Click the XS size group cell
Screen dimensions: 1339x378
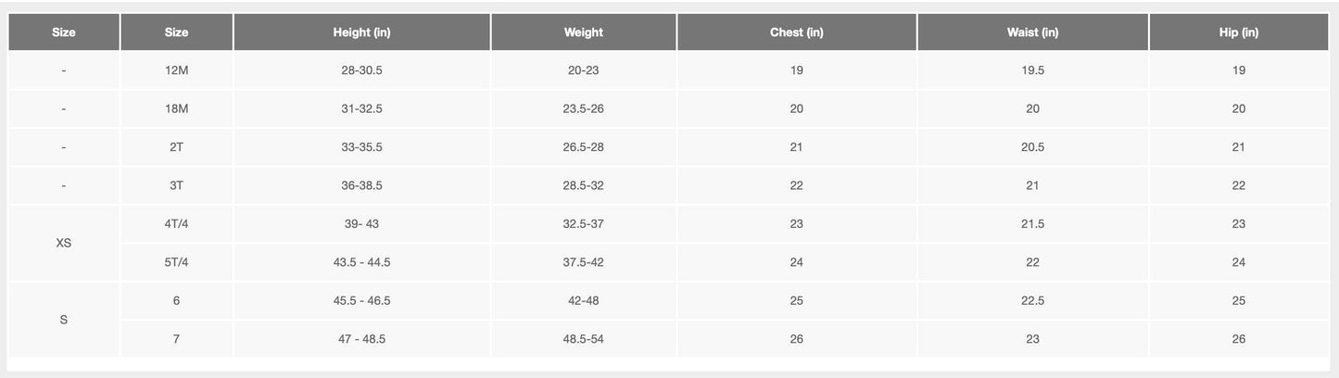(x=64, y=243)
